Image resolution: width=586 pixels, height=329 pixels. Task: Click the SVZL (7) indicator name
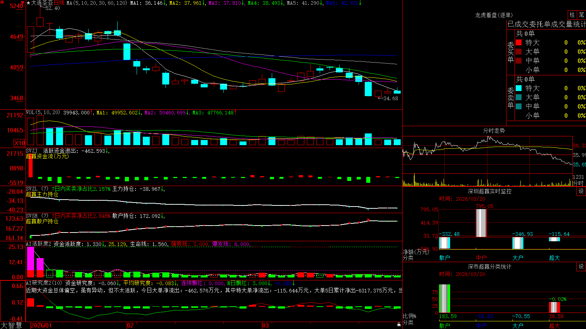tap(37, 189)
